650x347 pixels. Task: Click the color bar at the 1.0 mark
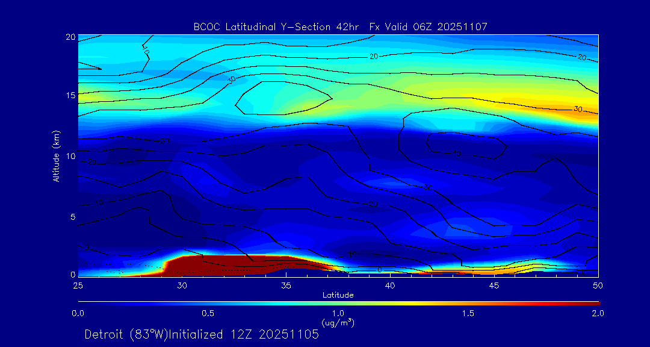[x=339, y=302]
